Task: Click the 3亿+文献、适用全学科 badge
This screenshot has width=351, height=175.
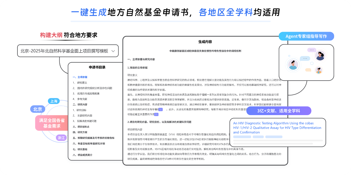Action: pyautogui.click(x=279, y=111)
